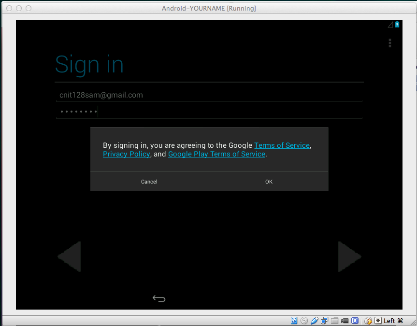This screenshot has height=326, width=417.
Task: Close the Android-YOURNAME VM window
Action: point(9,8)
